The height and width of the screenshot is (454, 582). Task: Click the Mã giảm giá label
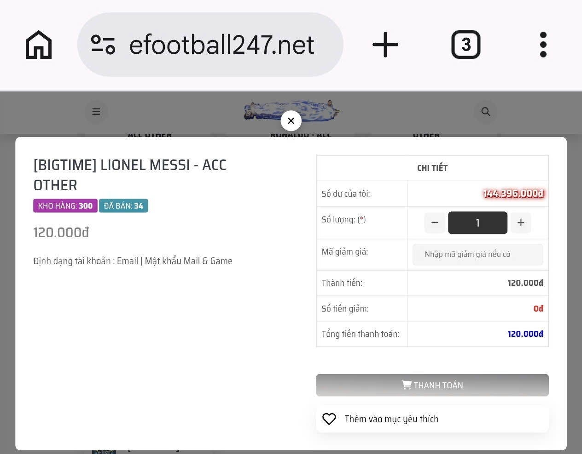[x=345, y=252]
